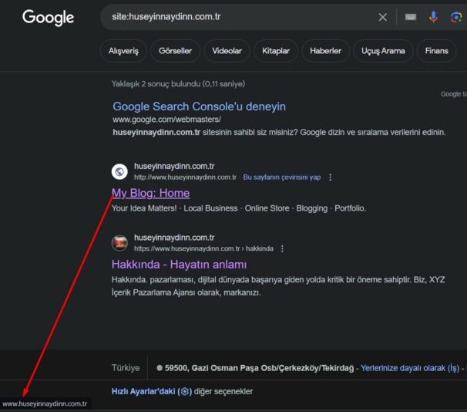Viewport: 467px width, 412px height.
Task: Open three-dot menu for My Blog result
Action: point(331,177)
